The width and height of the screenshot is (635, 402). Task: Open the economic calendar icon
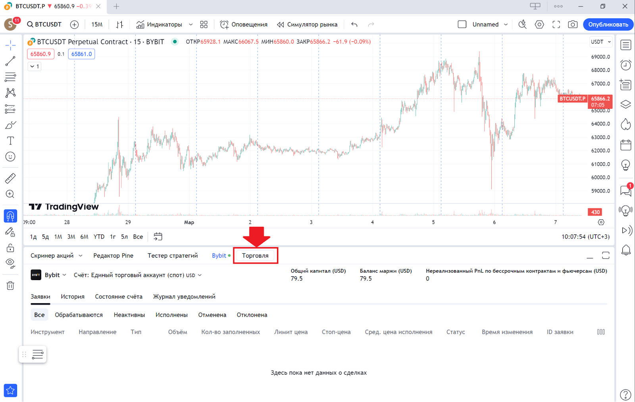point(626,145)
